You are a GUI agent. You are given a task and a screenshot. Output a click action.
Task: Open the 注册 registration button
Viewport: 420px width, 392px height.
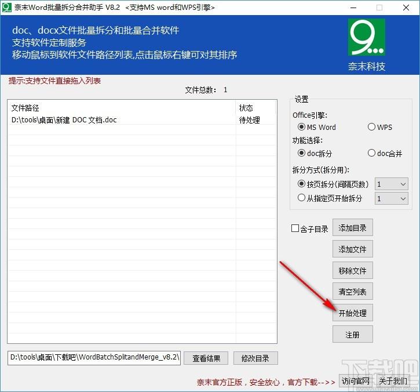tap(352, 335)
